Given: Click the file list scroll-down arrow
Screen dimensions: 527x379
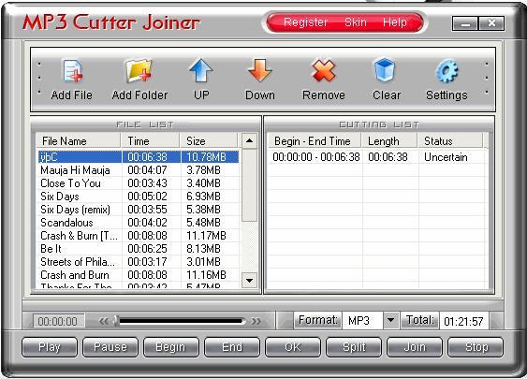Looking at the screenshot, I should [x=249, y=280].
